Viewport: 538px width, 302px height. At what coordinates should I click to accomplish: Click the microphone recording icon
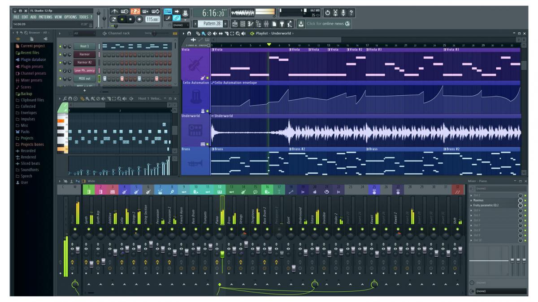tap(343, 13)
